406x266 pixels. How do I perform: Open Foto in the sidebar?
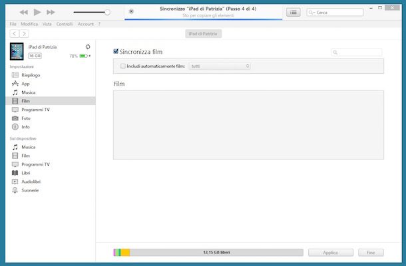click(x=51, y=118)
